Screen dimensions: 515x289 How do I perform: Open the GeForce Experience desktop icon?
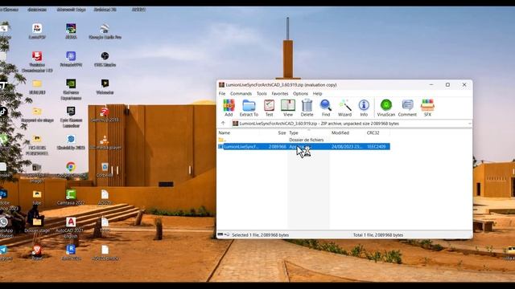pos(71,89)
